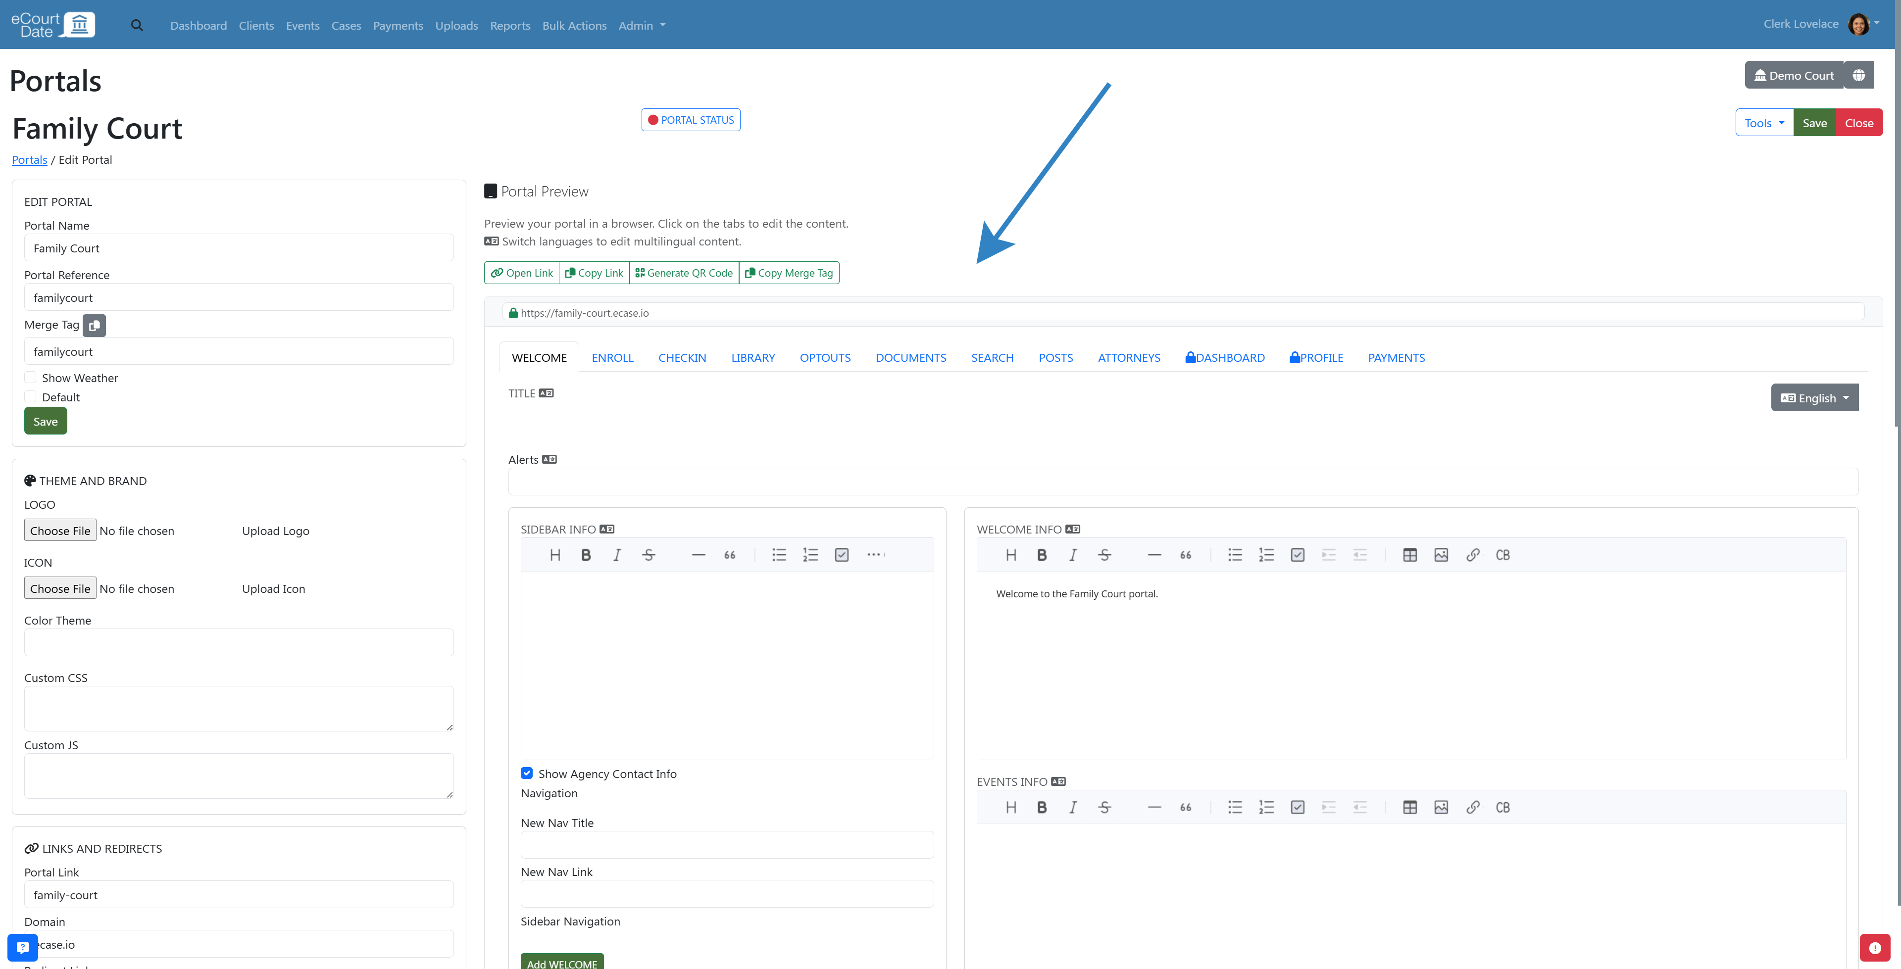1901x969 pixels.
Task: Open the English language dropdown
Action: pos(1815,398)
